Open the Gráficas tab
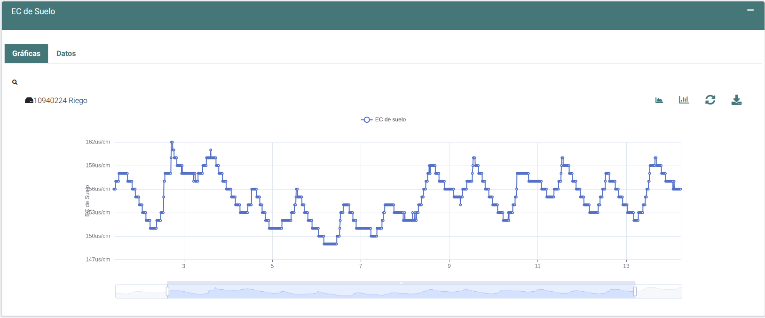This screenshot has height=318, width=765. click(26, 54)
